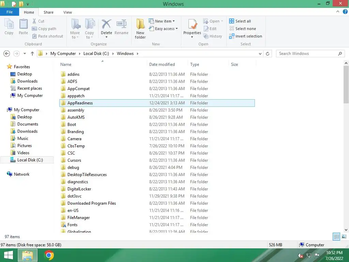Screen dimensions: 349x262
Task: Open the Copy to command
Action: click(89, 29)
